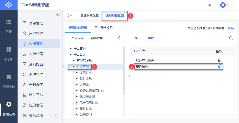This screenshot has height=123, width=239.
Task: Click the search icon in the directory tree panel
Action: tap(120, 38)
